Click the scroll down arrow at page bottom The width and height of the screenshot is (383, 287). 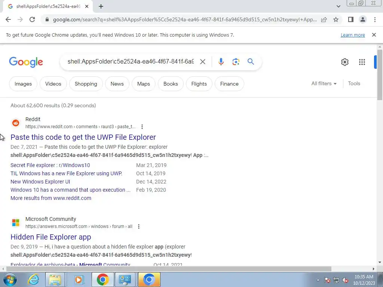point(380,263)
